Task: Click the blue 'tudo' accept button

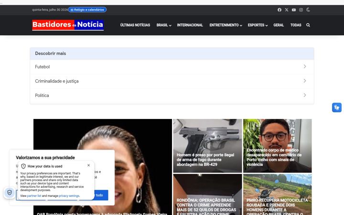Action: click(x=101, y=195)
